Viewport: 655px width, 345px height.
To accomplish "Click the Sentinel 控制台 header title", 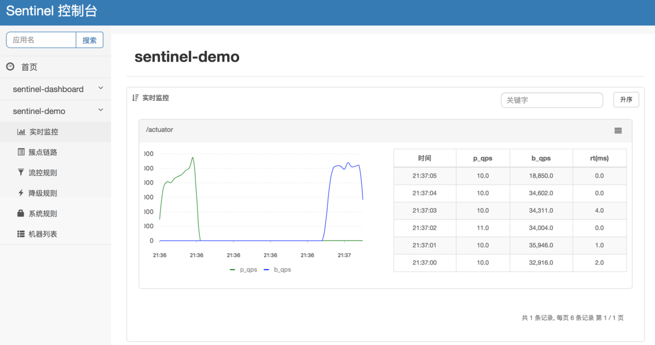I will point(52,11).
